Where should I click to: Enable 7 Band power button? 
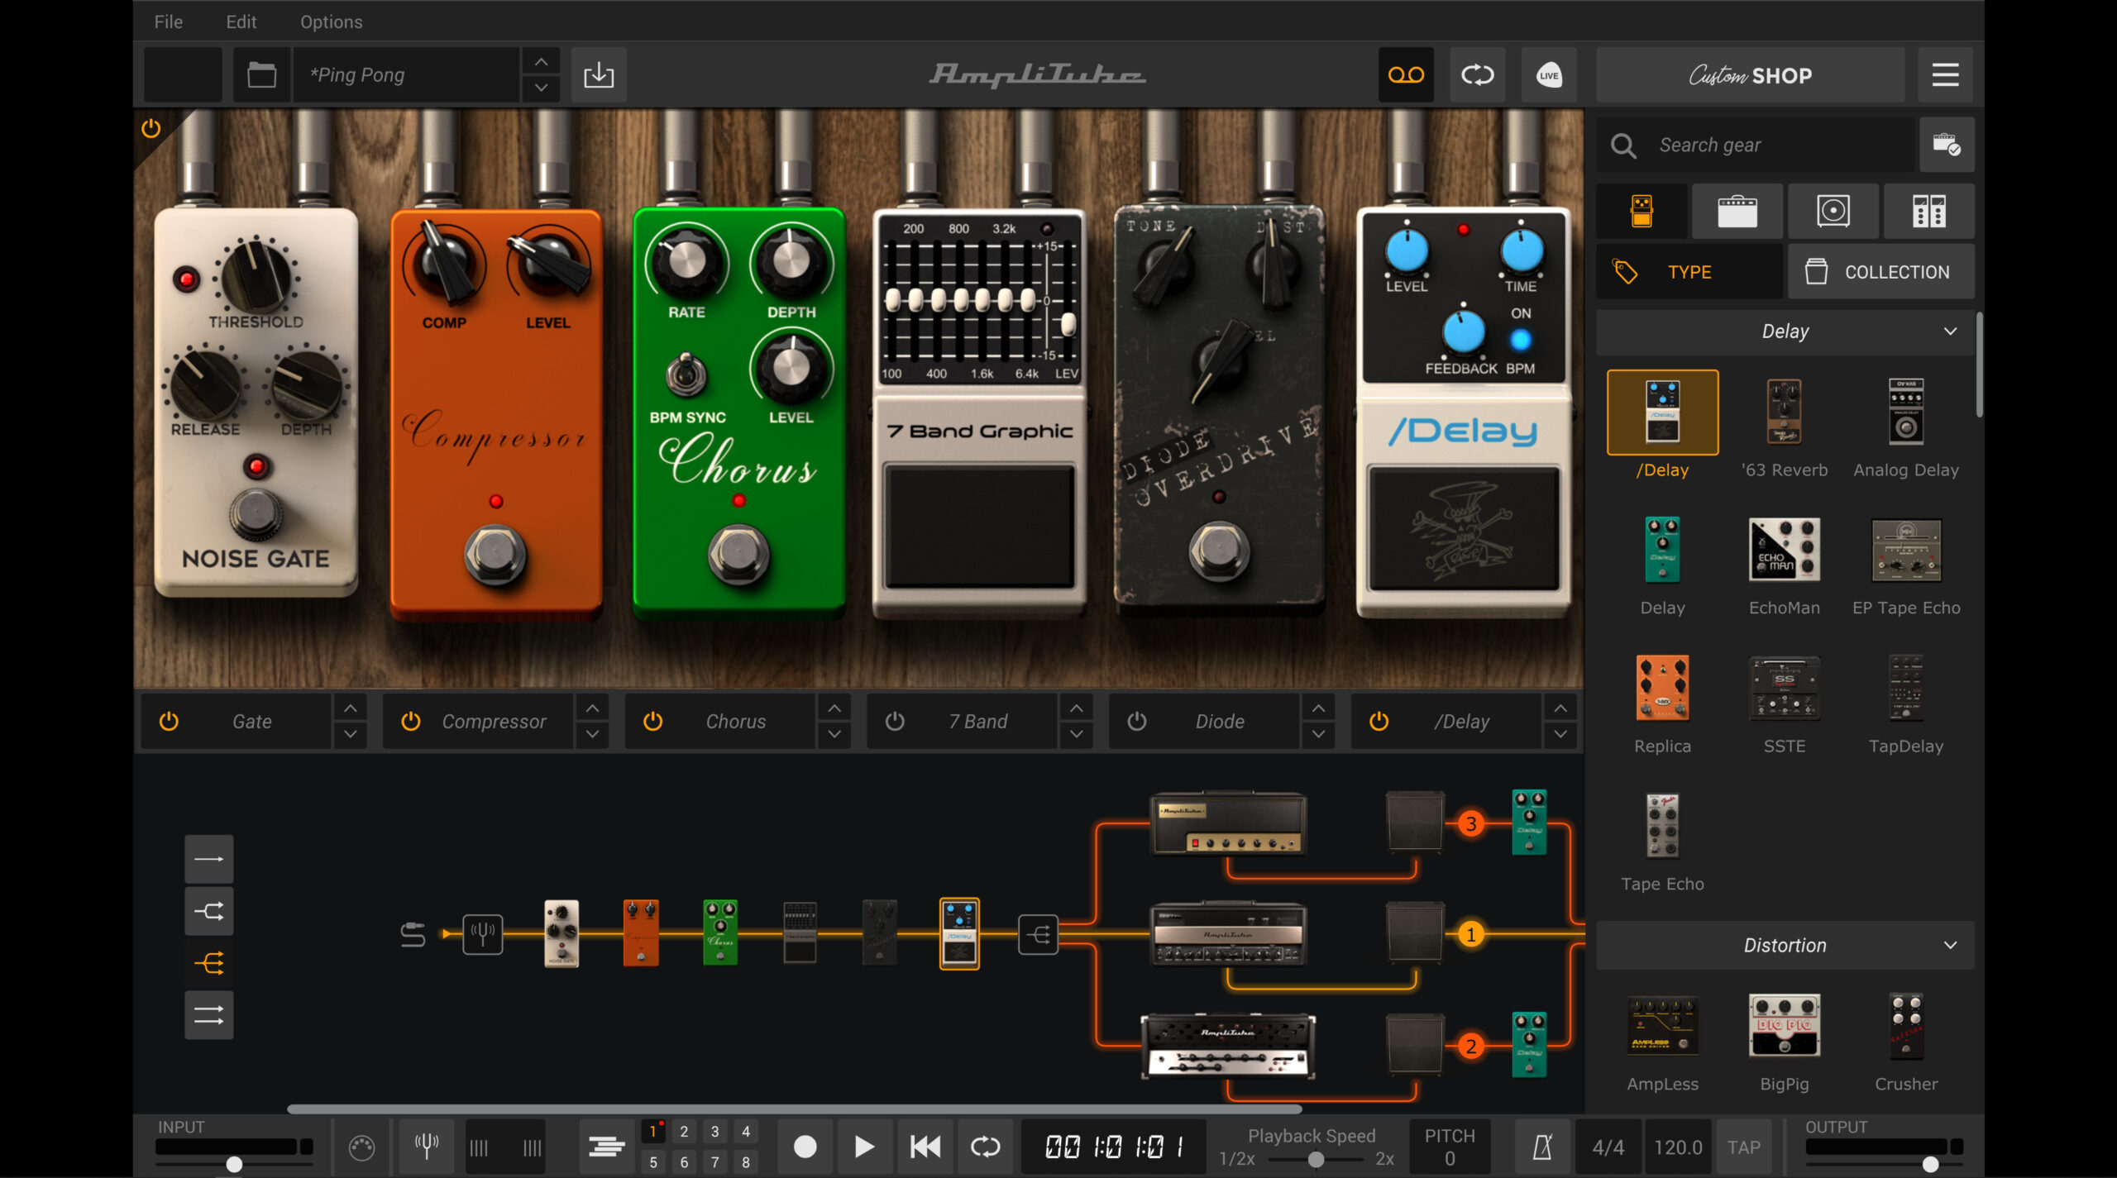click(x=895, y=721)
